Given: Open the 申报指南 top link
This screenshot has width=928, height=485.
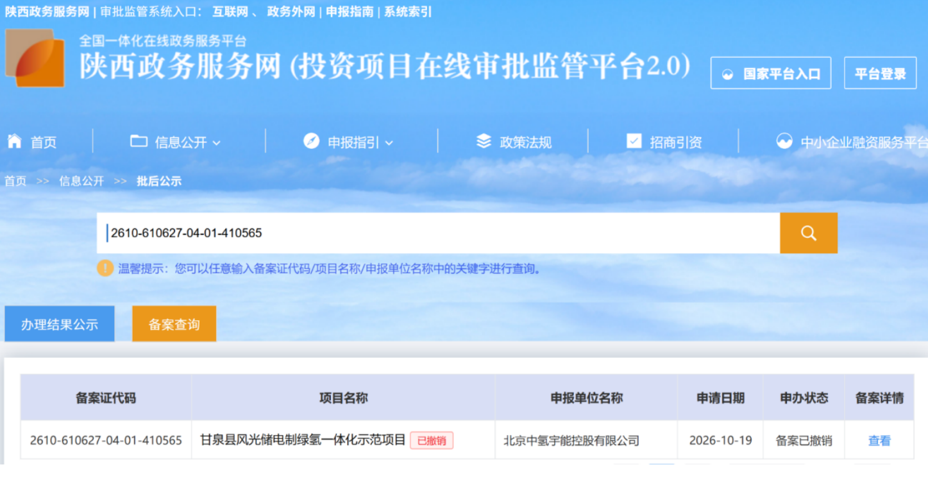Looking at the screenshot, I should click(350, 12).
